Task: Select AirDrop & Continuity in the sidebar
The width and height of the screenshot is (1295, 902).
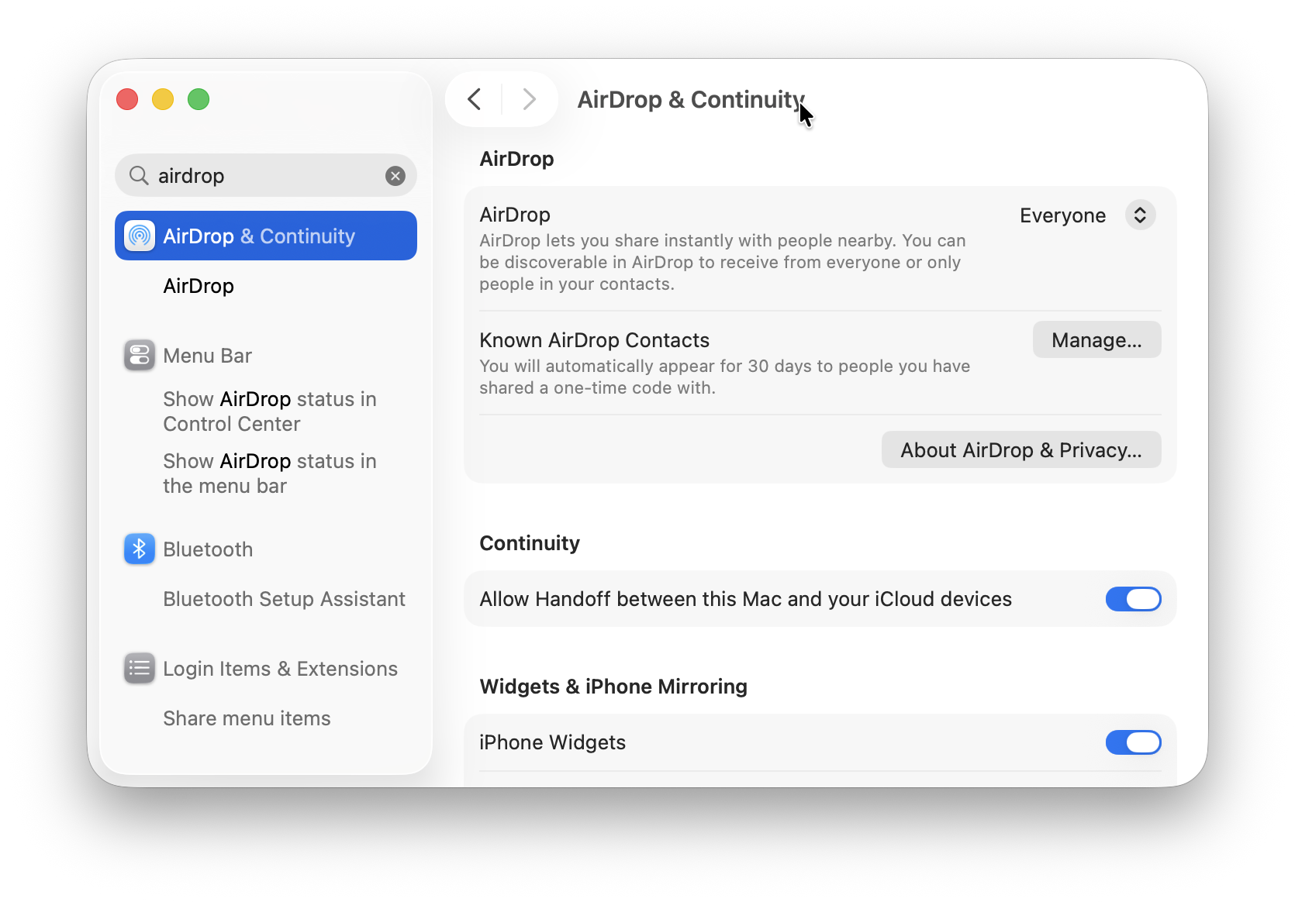Action: (266, 236)
